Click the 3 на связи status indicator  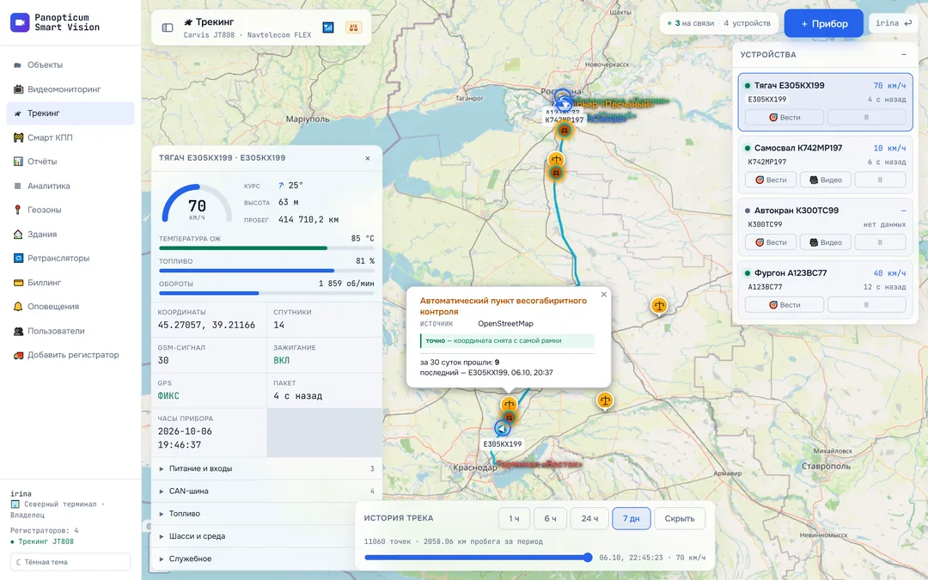coord(691,23)
